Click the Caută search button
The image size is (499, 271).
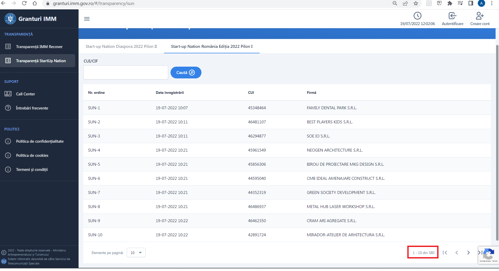point(186,72)
